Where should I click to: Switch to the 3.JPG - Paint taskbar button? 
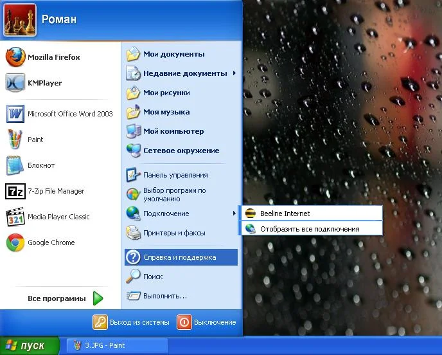[118, 345]
